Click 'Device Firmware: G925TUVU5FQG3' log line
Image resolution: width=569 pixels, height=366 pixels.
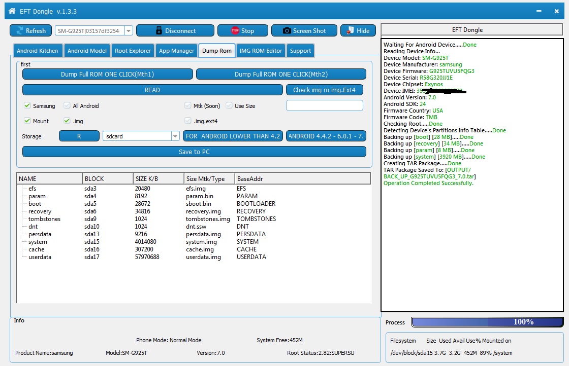[x=429, y=71]
